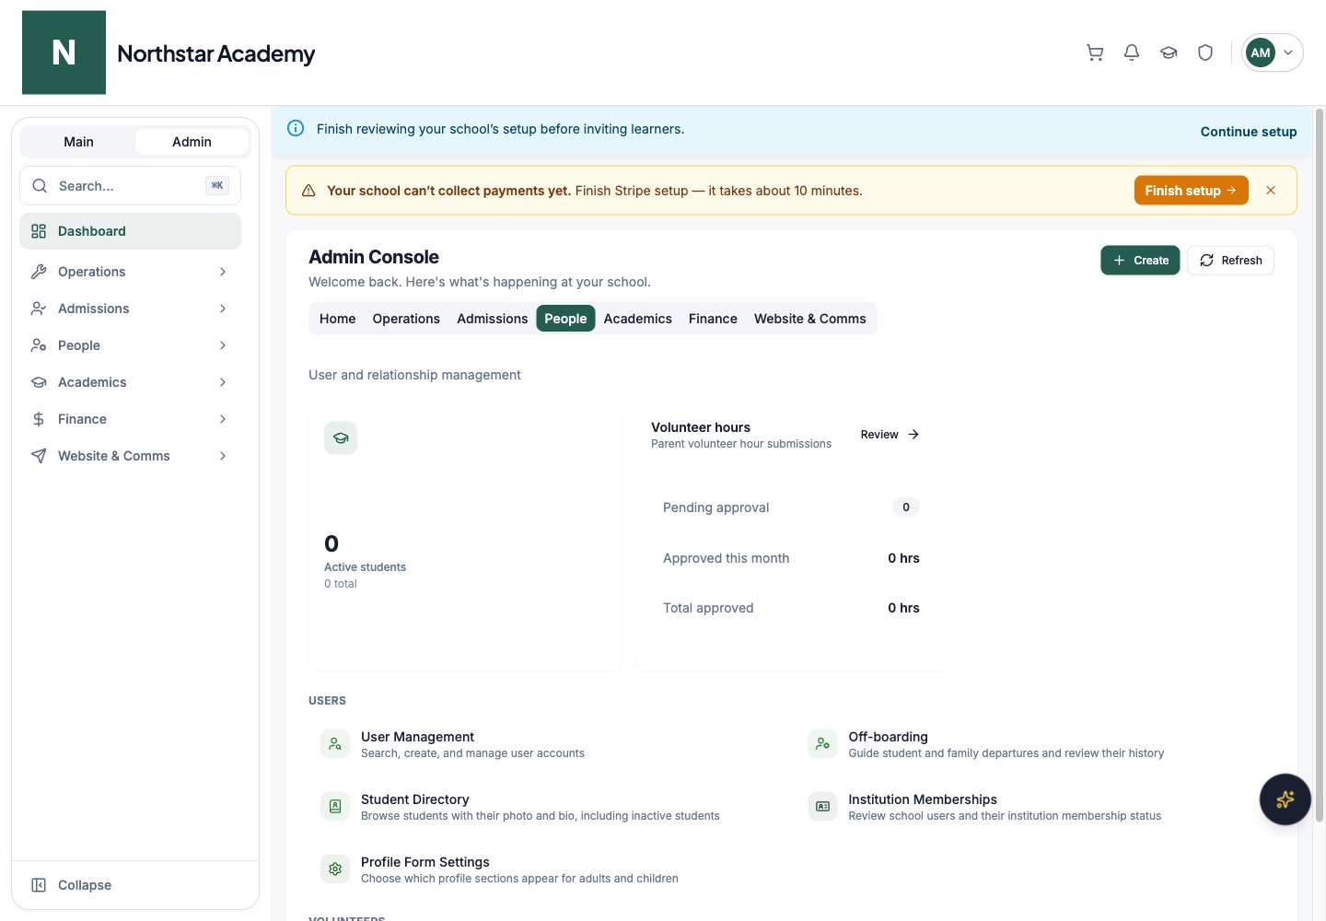The width and height of the screenshot is (1326, 921).
Task: Click the Refresh button
Action: 1230,261
